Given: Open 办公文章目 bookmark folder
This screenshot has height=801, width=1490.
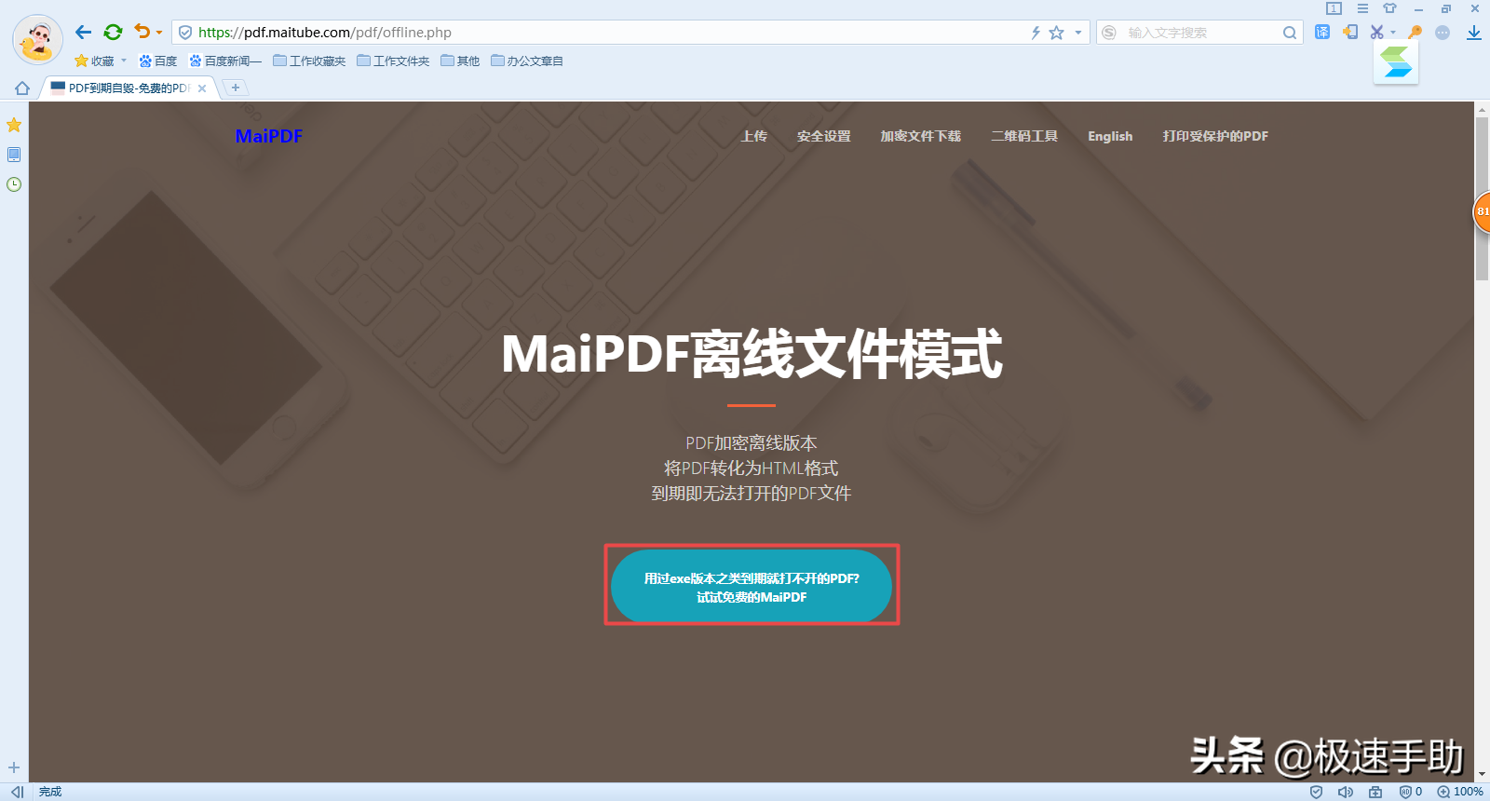Looking at the screenshot, I should click(527, 61).
